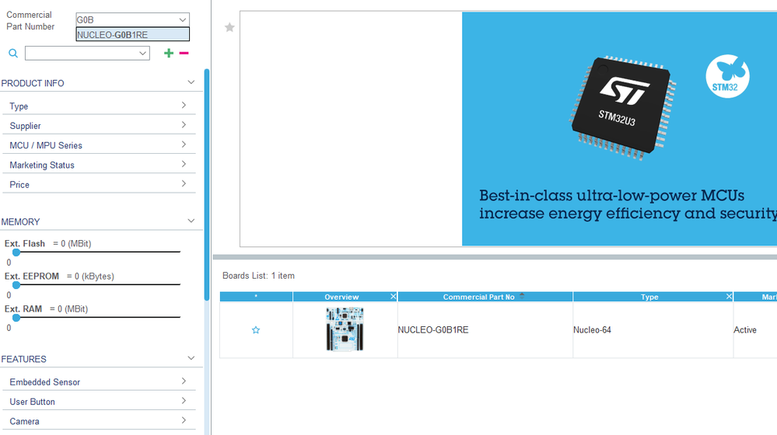The width and height of the screenshot is (777, 435).
Task: Click the star (*) column header
Action: coord(256,297)
